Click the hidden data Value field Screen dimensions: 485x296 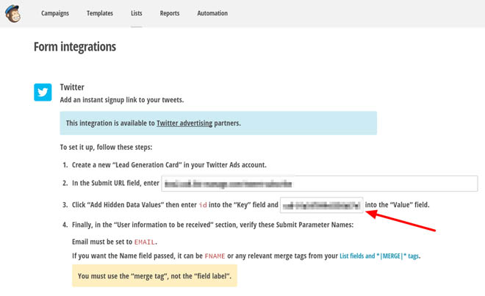coord(321,205)
